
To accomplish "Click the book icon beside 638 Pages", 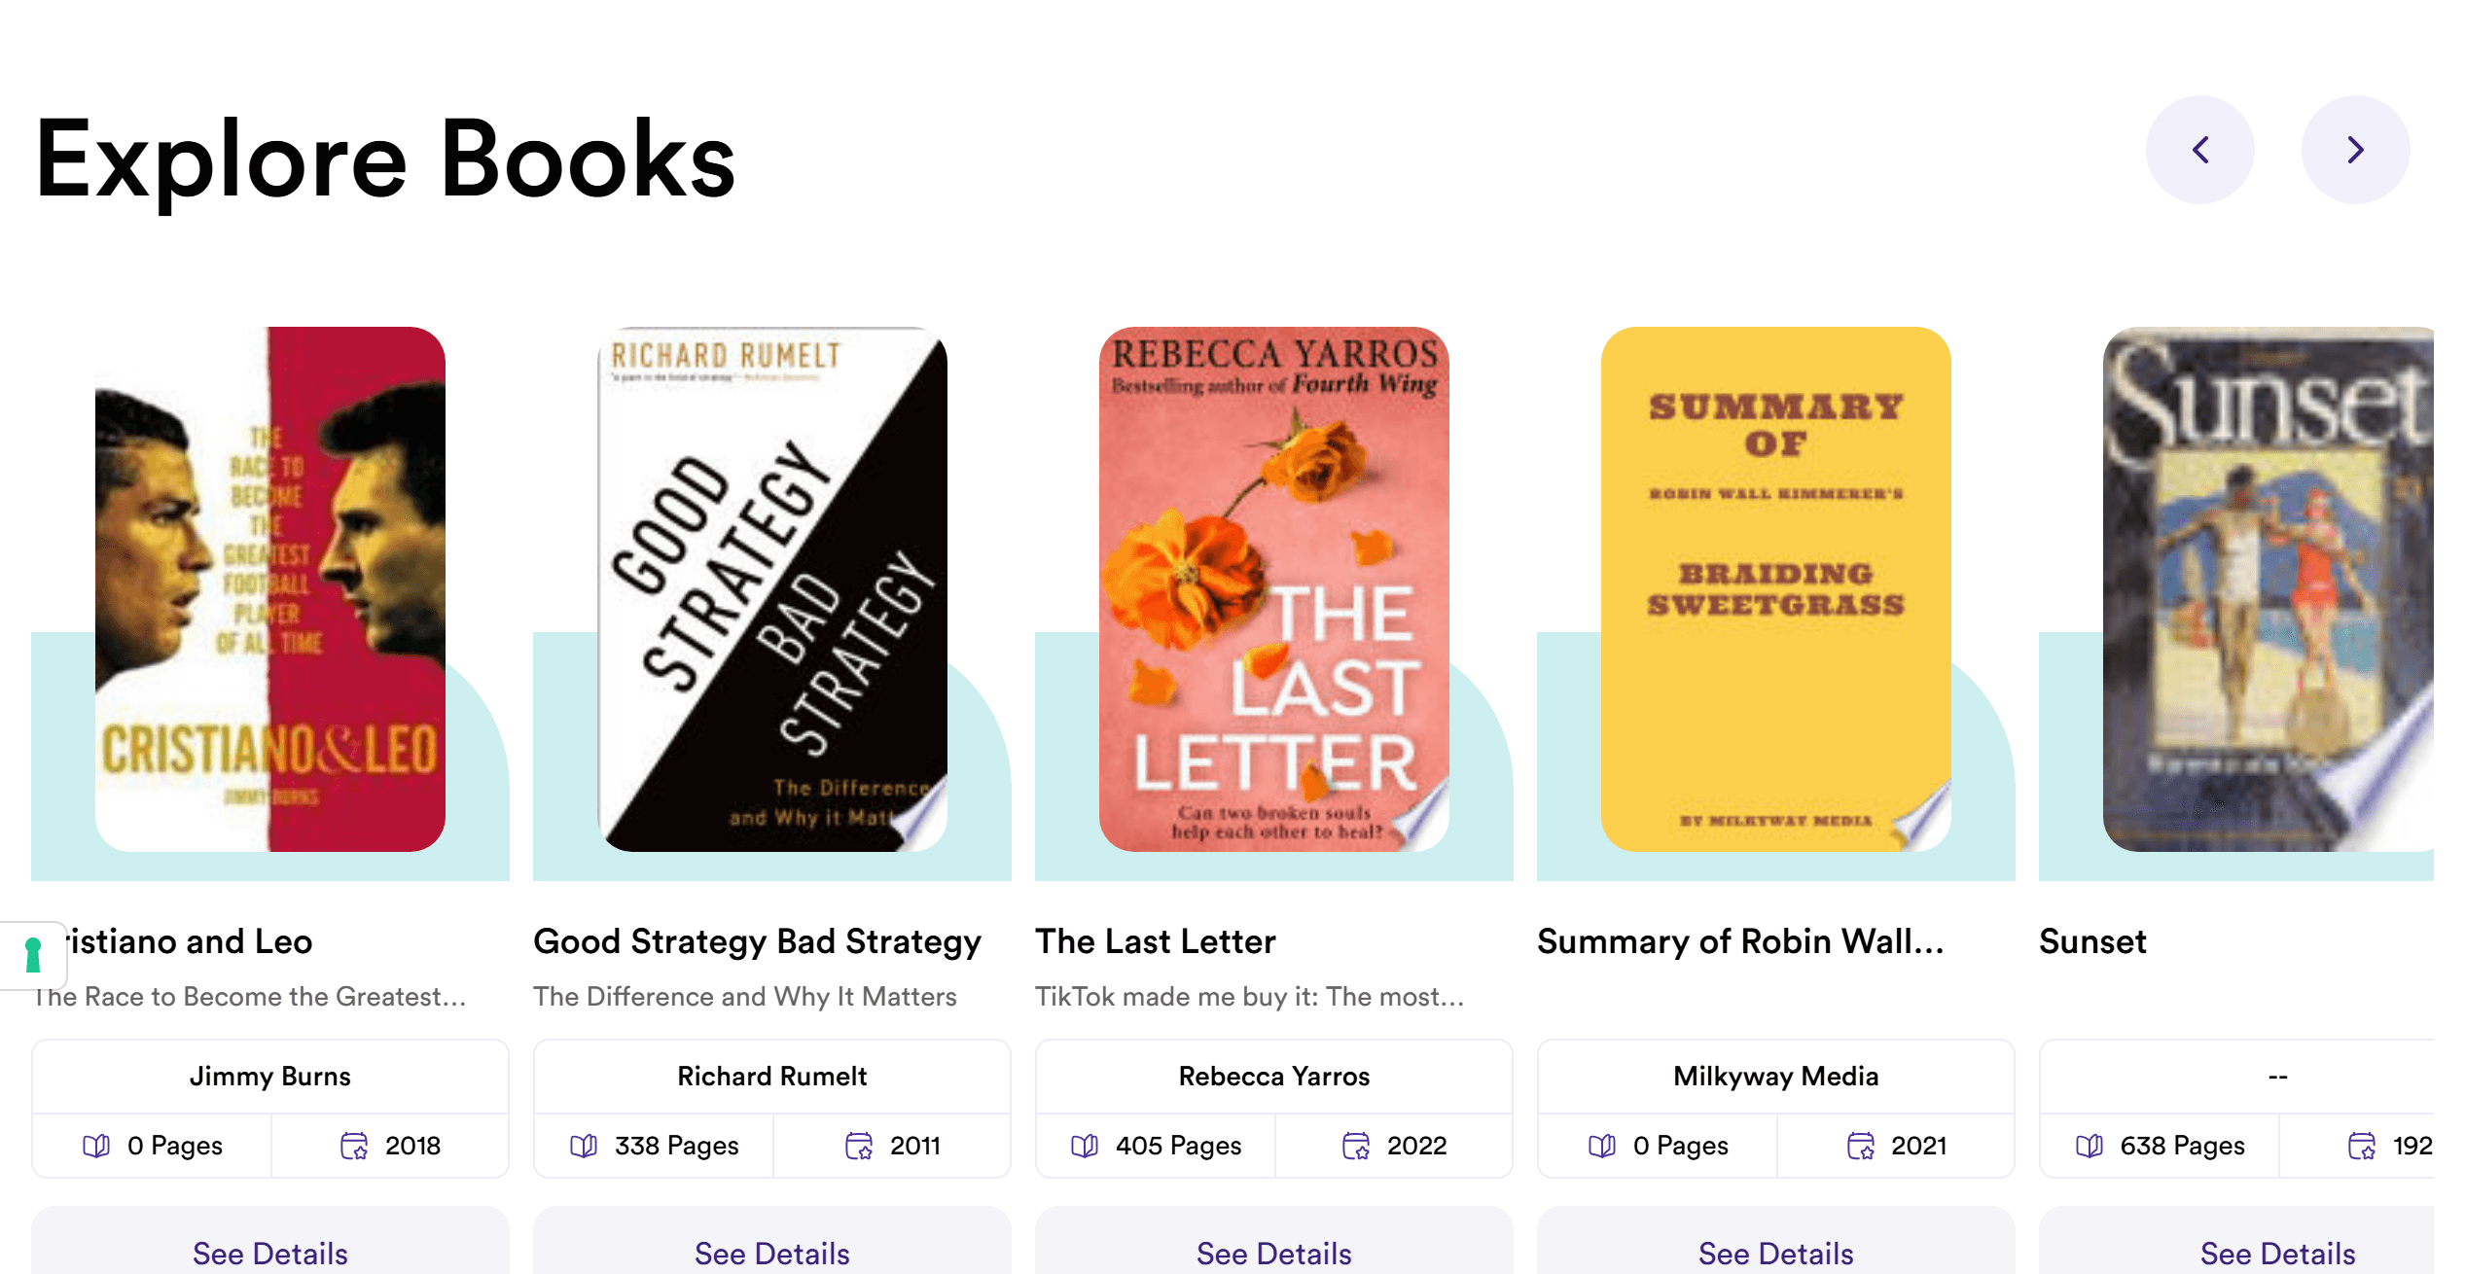I will pos(2090,1146).
